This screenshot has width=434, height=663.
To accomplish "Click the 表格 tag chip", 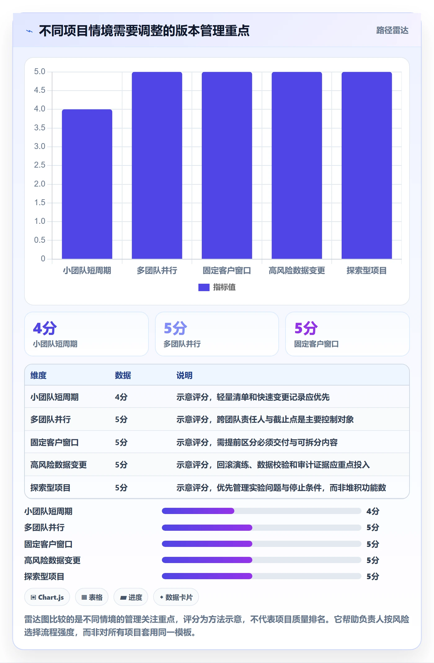I will coord(92,597).
